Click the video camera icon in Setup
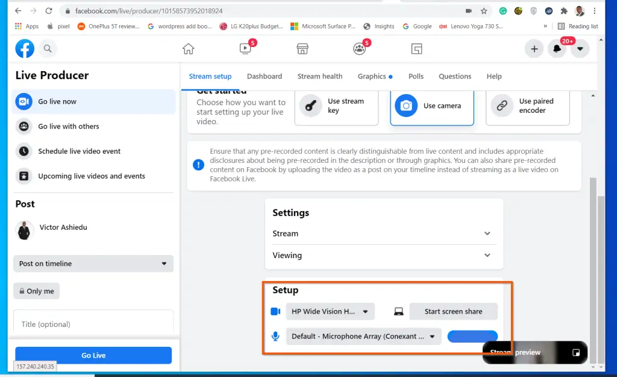 point(275,311)
